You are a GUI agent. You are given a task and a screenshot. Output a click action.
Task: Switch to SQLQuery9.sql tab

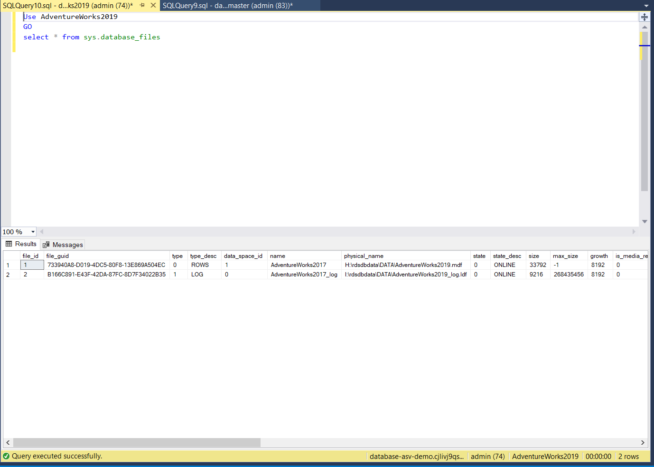[x=228, y=6]
